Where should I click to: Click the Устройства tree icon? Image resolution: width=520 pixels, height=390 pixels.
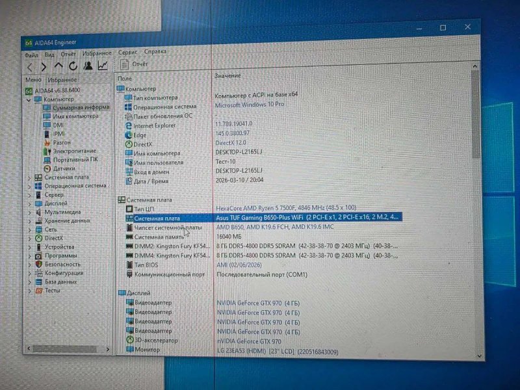pyautogui.click(x=39, y=247)
